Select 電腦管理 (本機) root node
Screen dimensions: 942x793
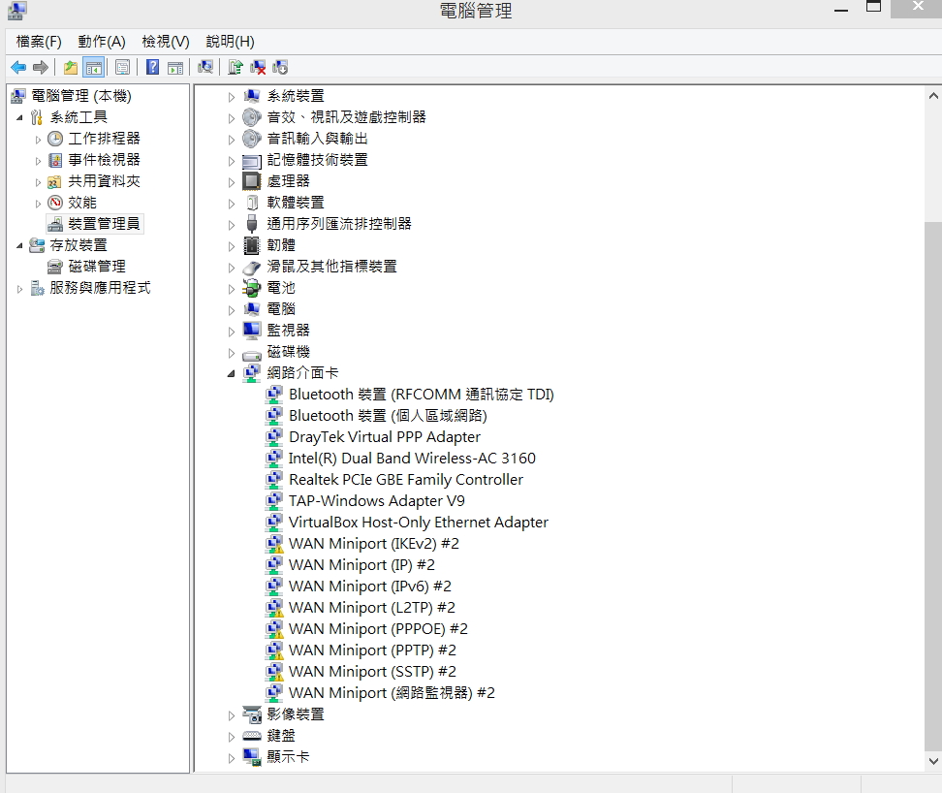80,96
